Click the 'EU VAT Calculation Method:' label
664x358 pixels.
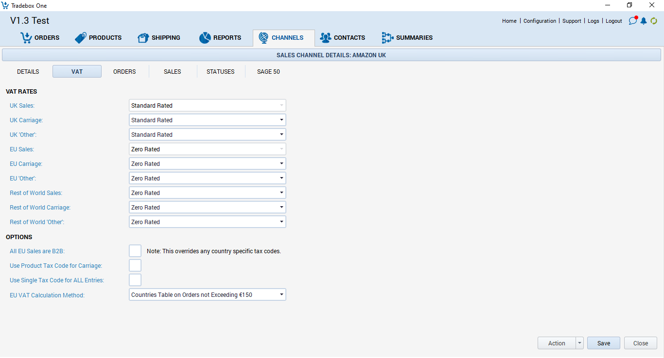[x=47, y=295]
